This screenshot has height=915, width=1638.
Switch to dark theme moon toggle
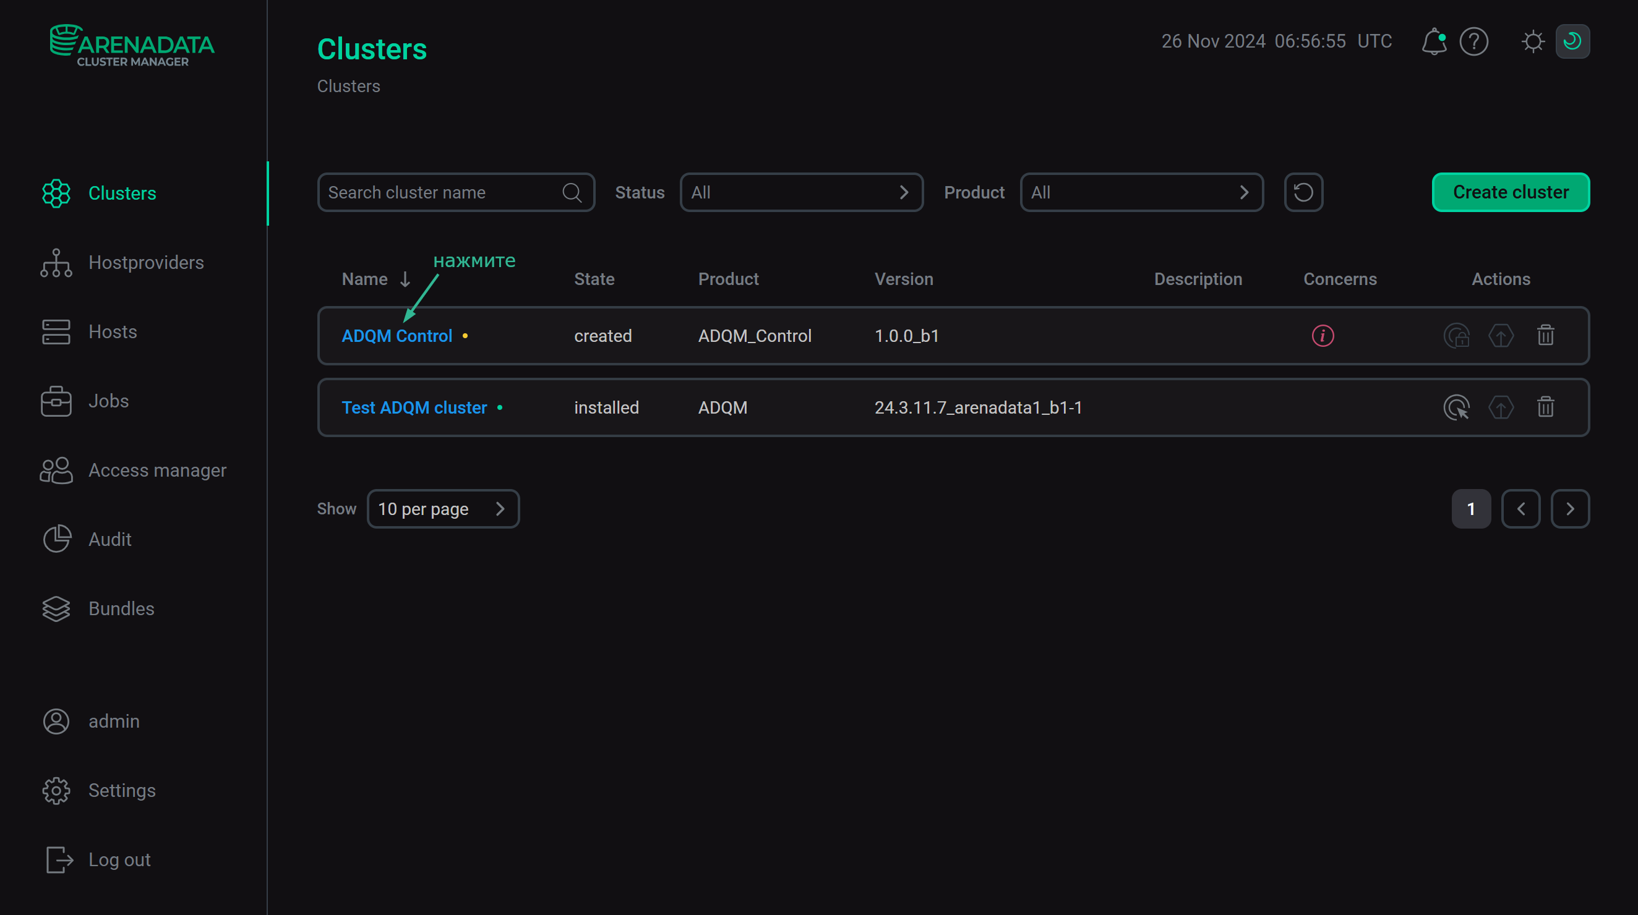click(x=1572, y=42)
